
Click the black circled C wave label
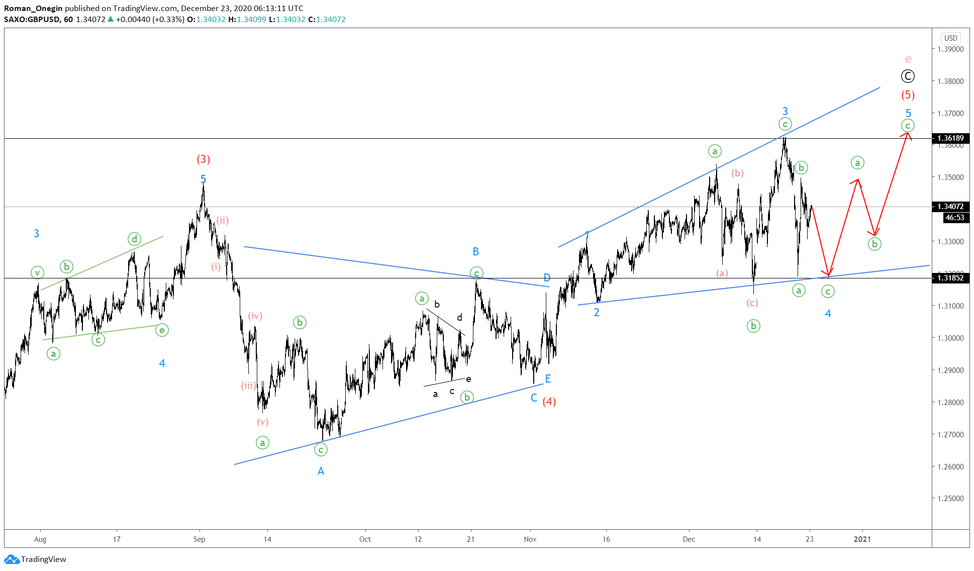click(907, 76)
